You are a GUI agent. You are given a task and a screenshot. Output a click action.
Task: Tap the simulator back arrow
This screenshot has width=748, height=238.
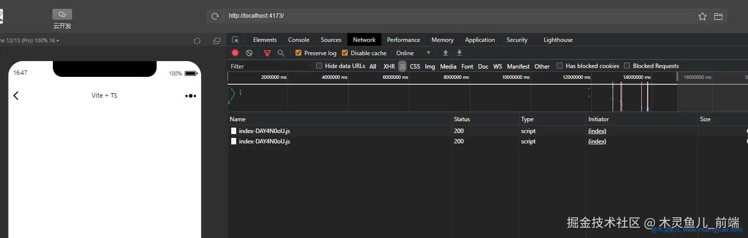coord(16,96)
